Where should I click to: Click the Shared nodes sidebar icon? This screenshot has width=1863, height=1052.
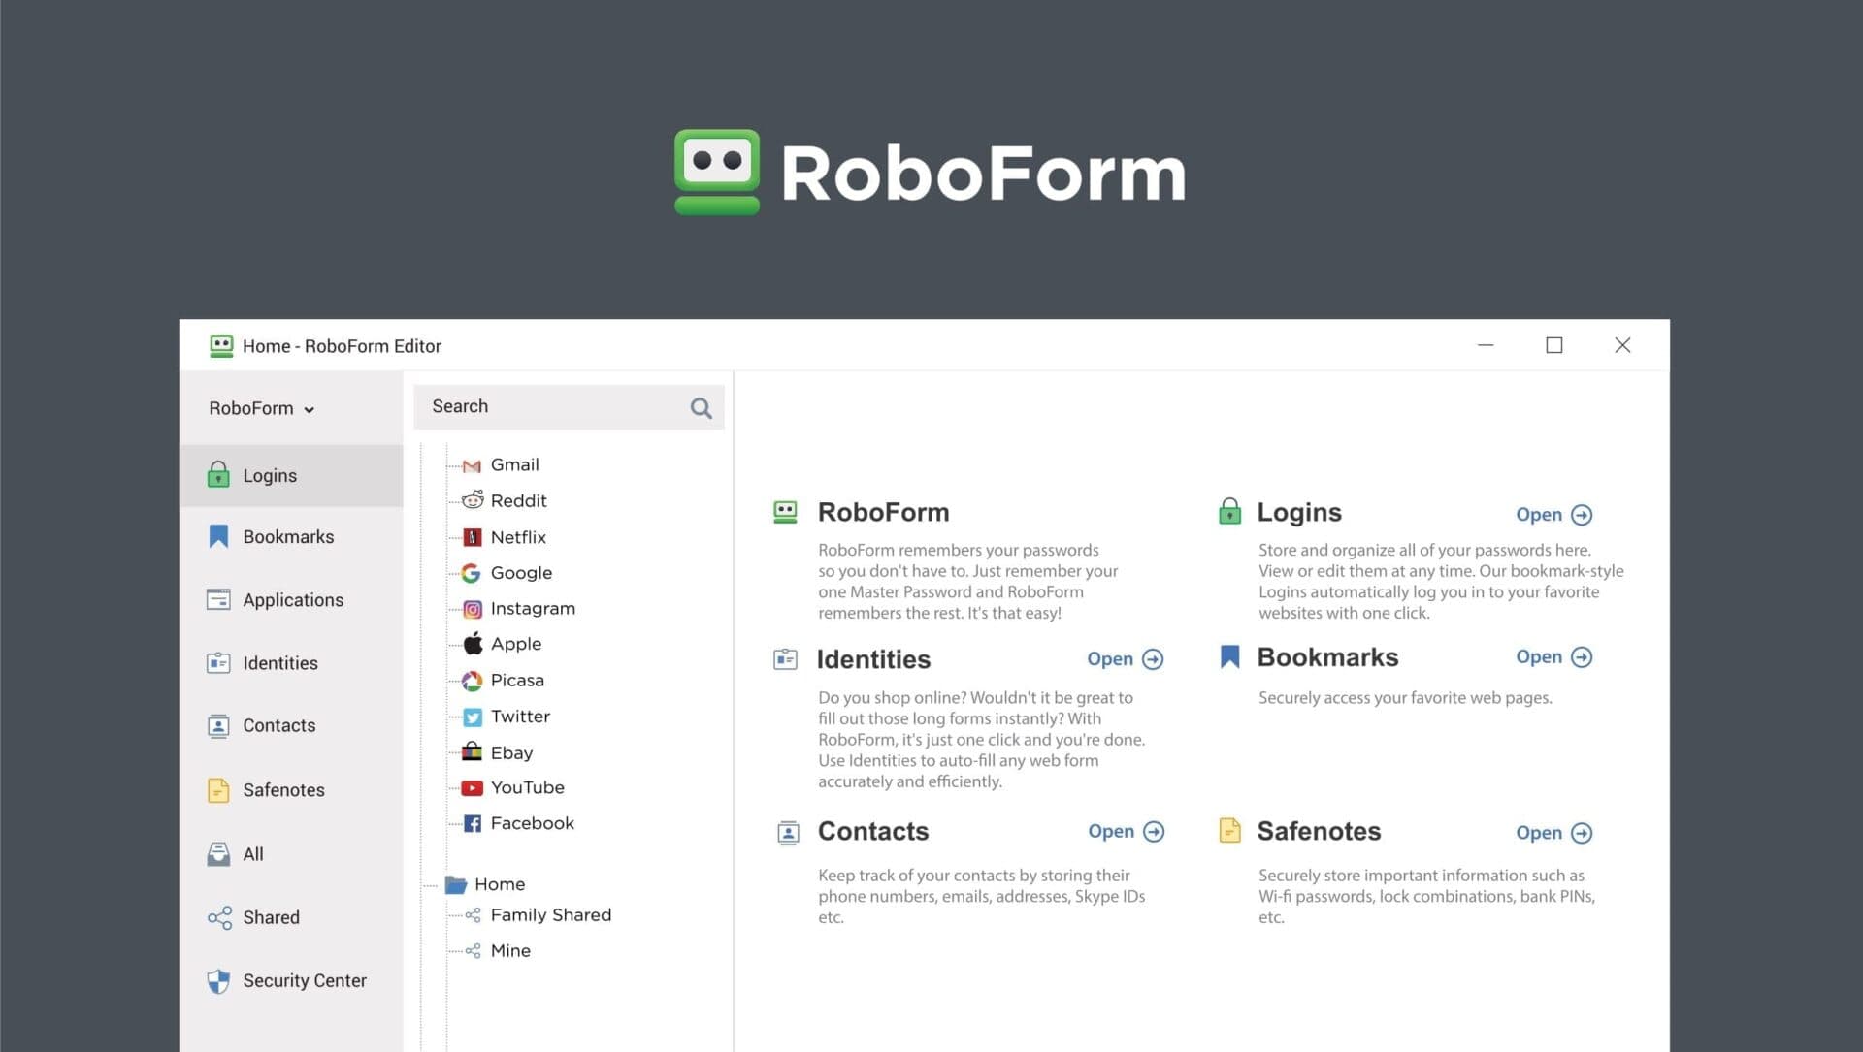click(219, 917)
